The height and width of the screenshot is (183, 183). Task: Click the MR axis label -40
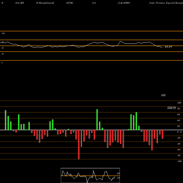point(179,144)
